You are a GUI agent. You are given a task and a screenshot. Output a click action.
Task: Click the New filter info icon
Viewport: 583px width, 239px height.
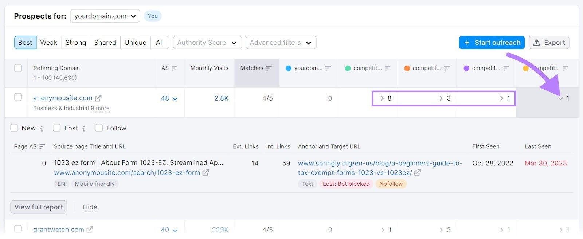click(42, 128)
